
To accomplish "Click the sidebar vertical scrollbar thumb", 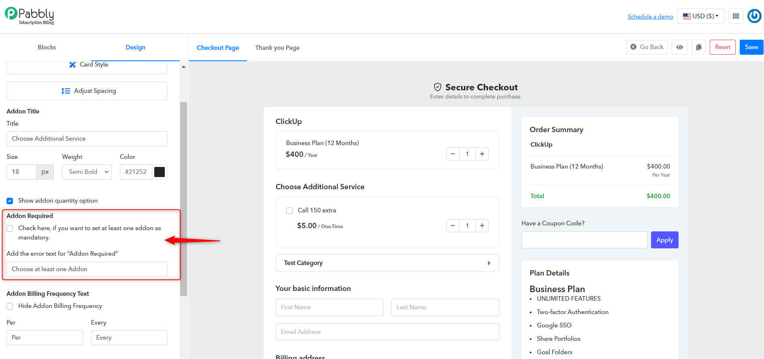I will point(183,199).
